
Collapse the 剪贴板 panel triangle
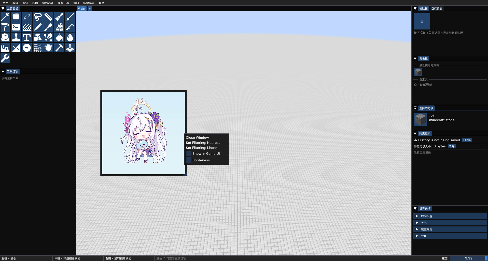point(415,8)
